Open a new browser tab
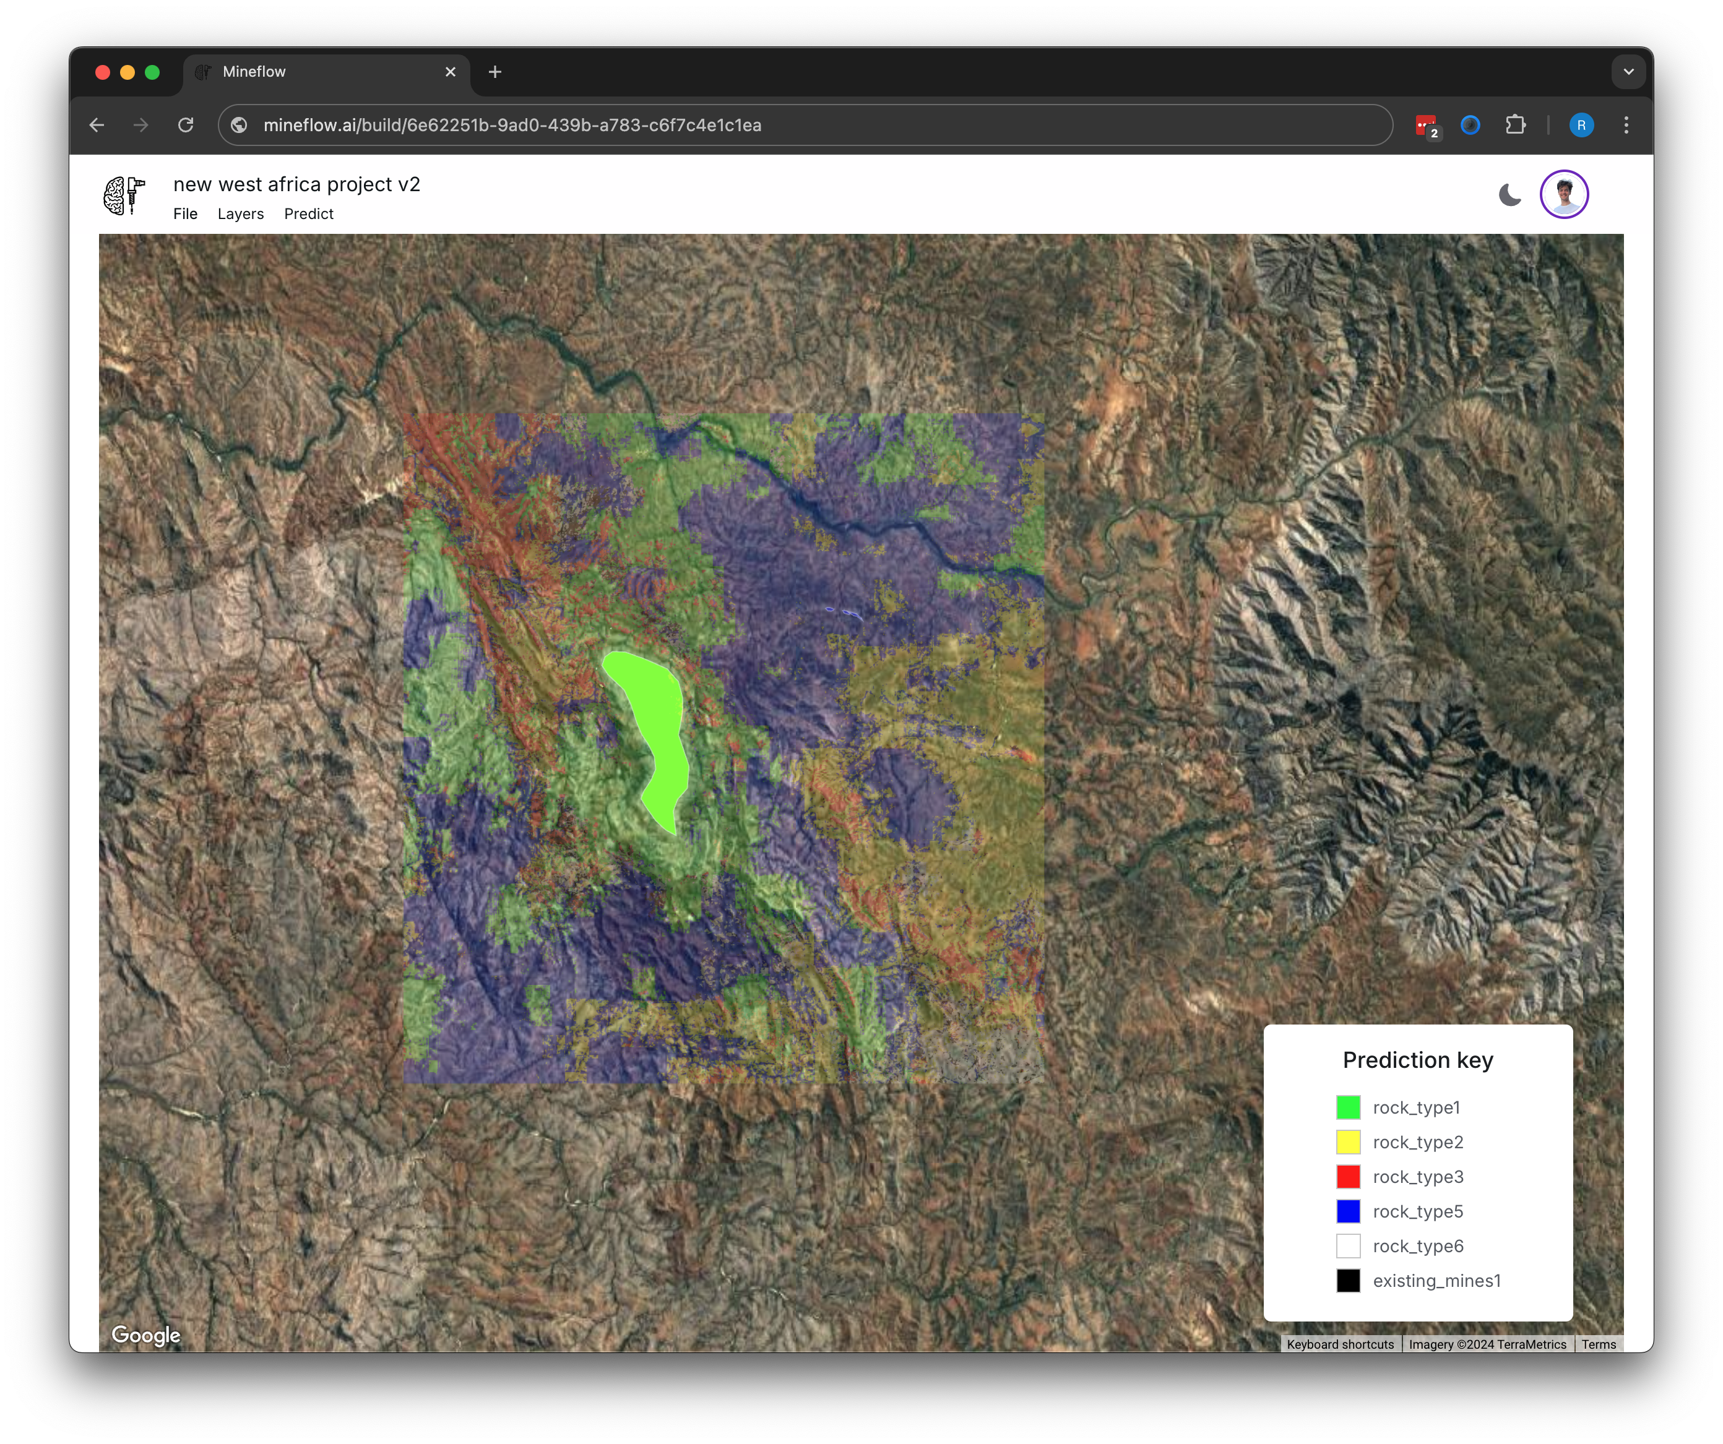This screenshot has width=1723, height=1444. 494,72
